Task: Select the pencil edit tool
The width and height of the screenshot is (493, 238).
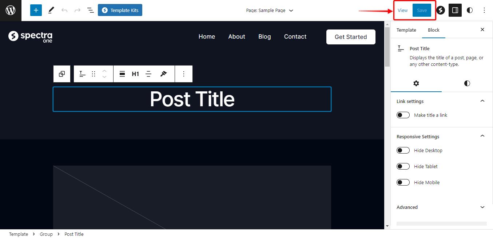Action: coord(51,10)
